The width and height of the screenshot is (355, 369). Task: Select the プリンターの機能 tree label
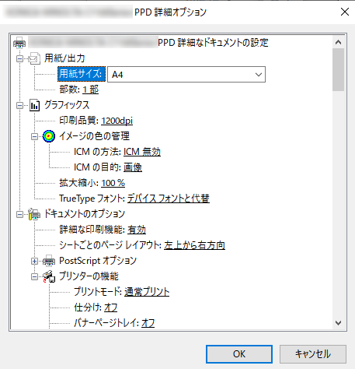[x=89, y=276]
